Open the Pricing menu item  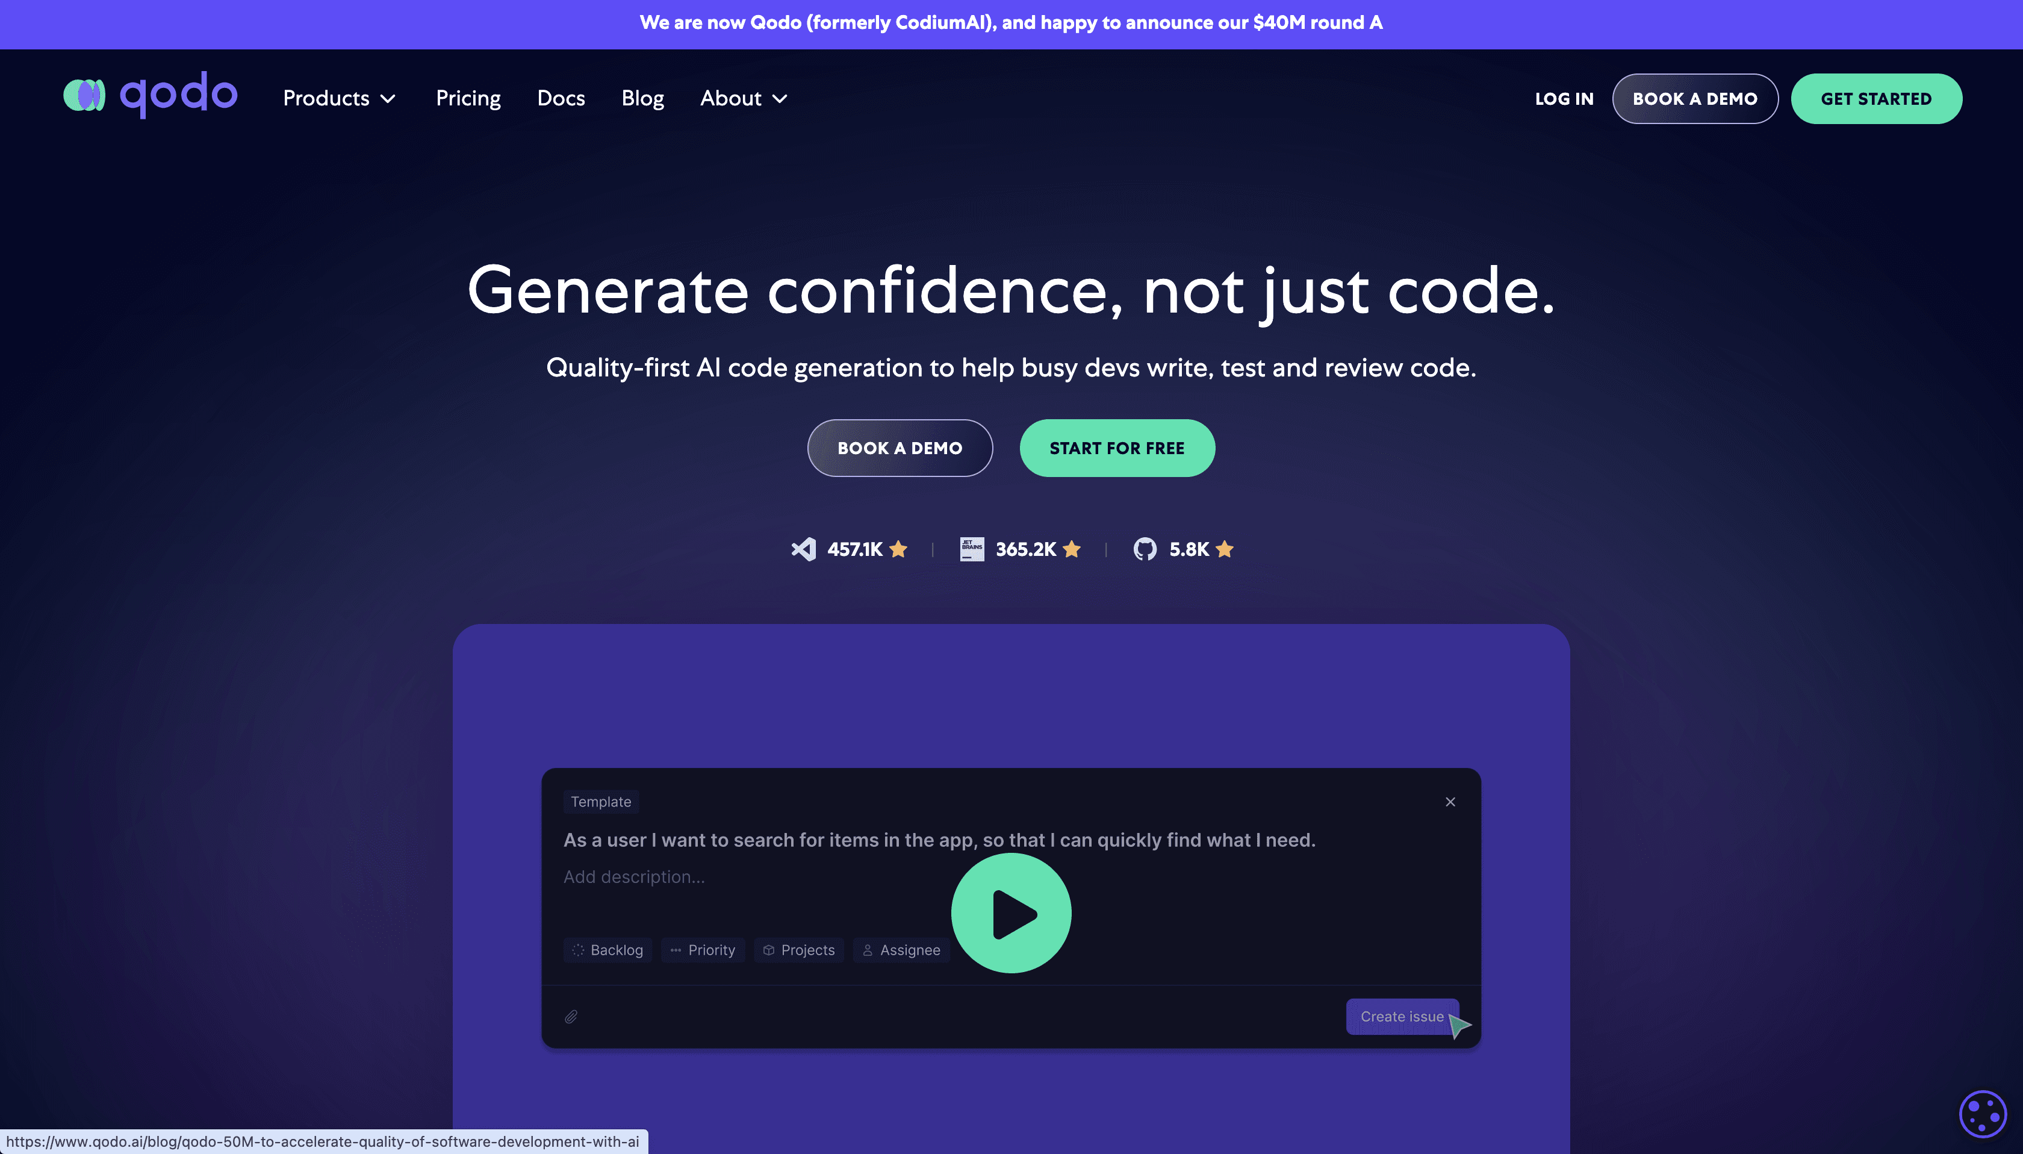467,98
